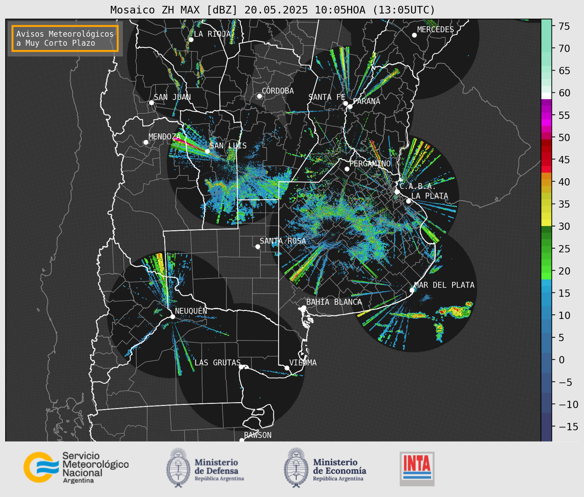
Task: Click the Mercedes city marker dot
Action: click(414, 35)
